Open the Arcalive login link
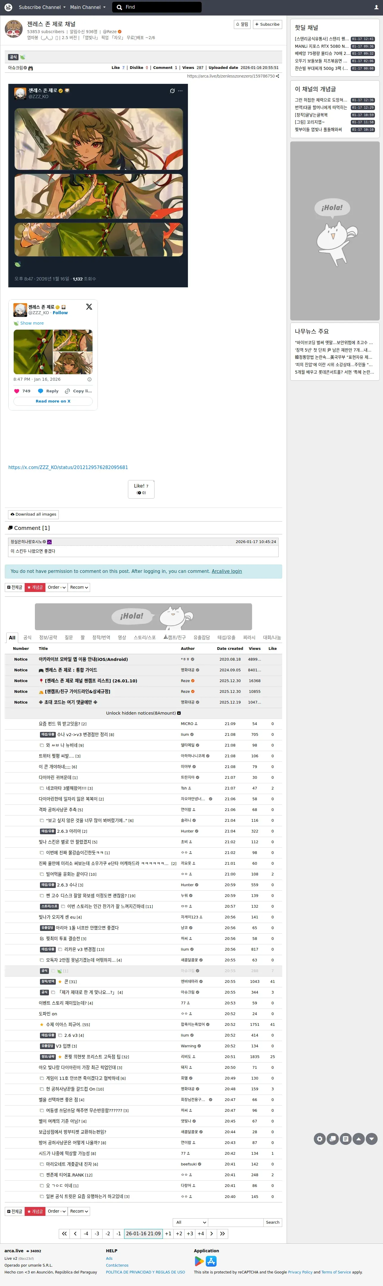The width and height of the screenshot is (383, 1286). tap(227, 571)
